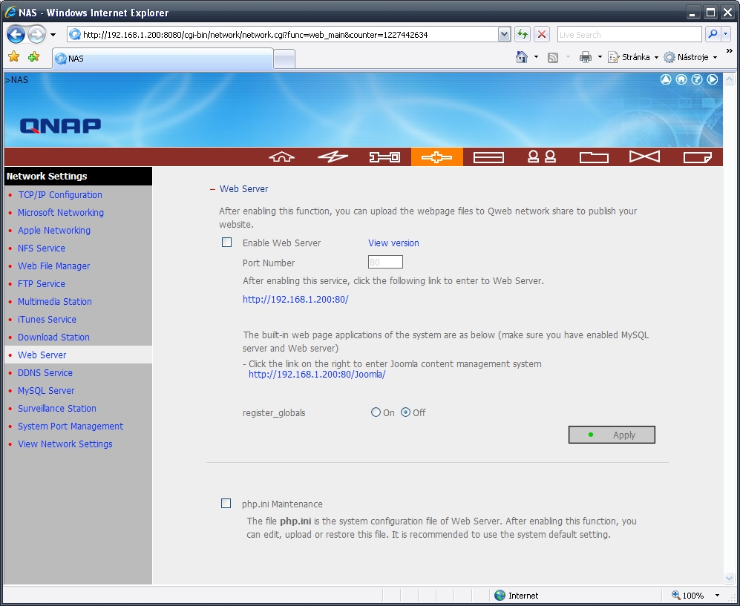Open Nástroje tools menu dropdown
This screenshot has height=606, width=740.
pyautogui.click(x=691, y=57)
